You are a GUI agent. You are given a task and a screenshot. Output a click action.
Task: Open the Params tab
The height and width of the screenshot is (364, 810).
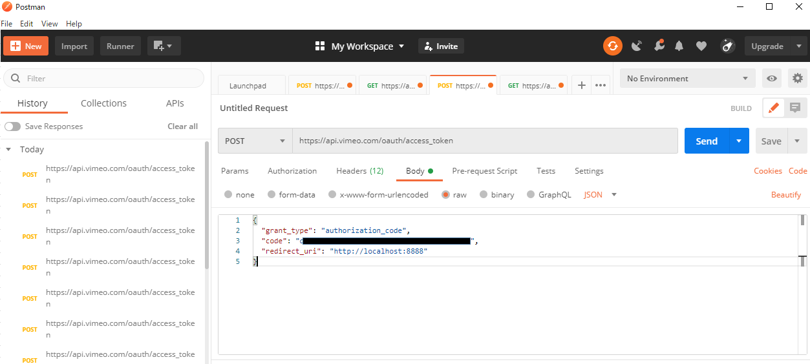(x=235, y=171)
